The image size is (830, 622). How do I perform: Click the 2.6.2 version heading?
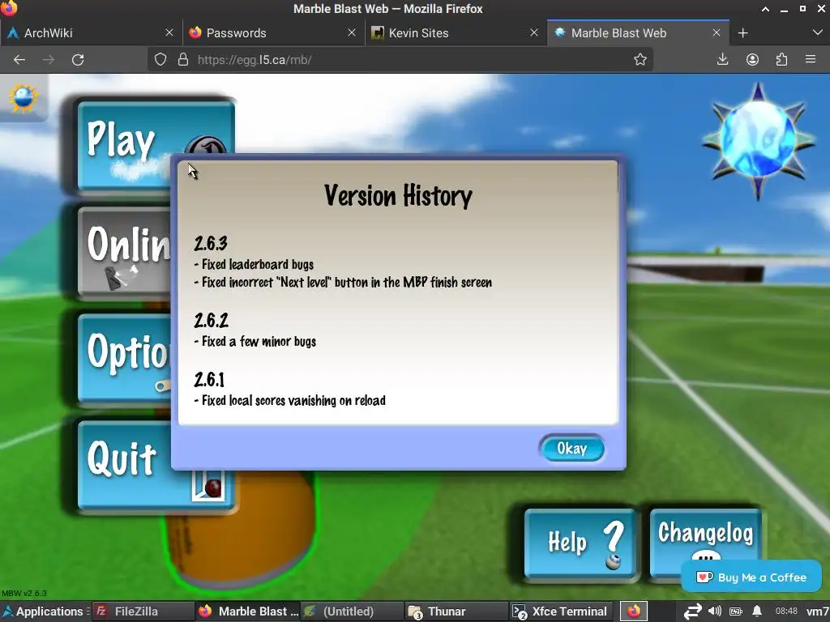pos(212,321)
